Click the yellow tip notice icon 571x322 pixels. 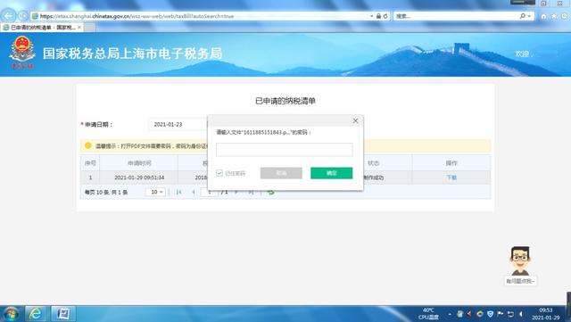(x=87, y=145)
